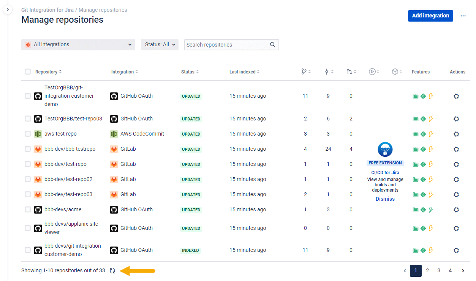Sort by the deployments cube icon column
The image size is (476, 281).
397,72
